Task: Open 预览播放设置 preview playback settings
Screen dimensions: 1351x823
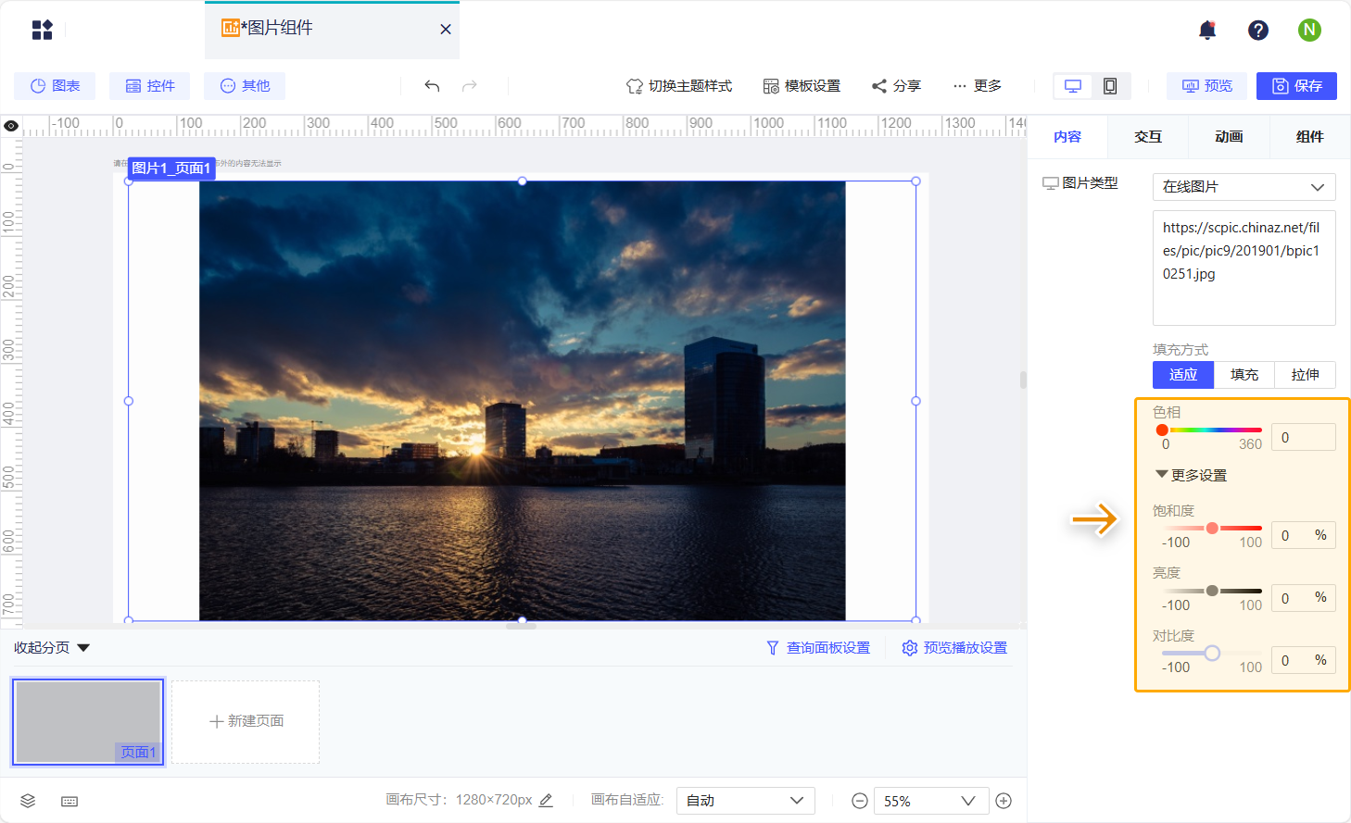Action: pos(954,648)
